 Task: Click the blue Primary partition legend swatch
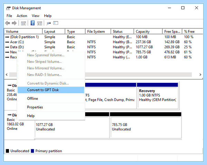coord(32,151)
